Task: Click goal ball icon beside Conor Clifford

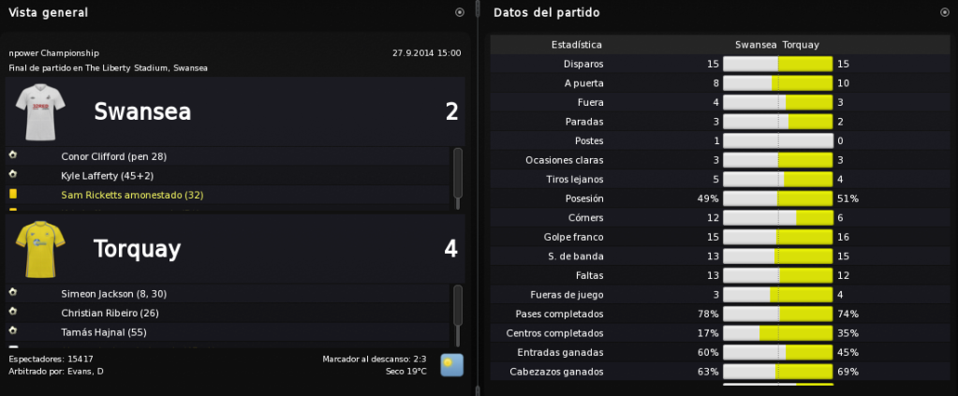Action: tap(13, 155)
